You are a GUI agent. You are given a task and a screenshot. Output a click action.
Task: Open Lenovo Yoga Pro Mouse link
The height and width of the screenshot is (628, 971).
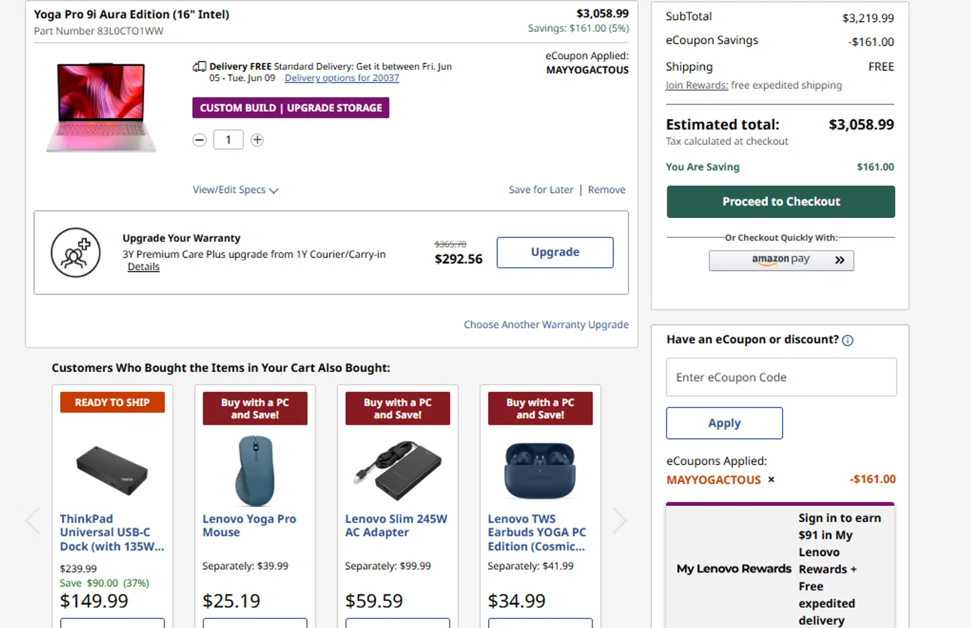click(249, 525)
